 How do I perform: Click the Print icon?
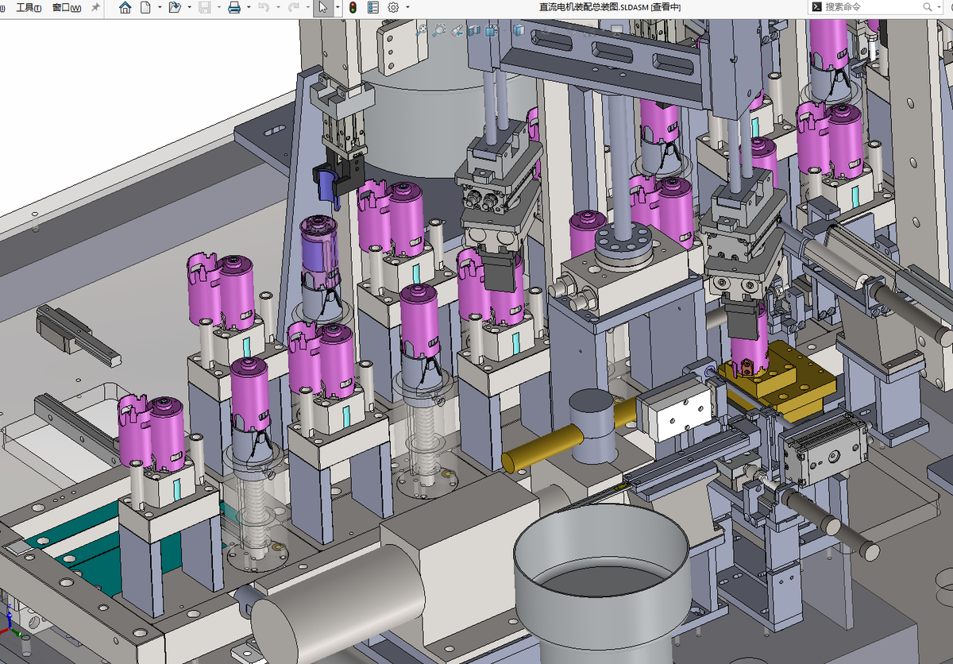(x=234, y=7)
